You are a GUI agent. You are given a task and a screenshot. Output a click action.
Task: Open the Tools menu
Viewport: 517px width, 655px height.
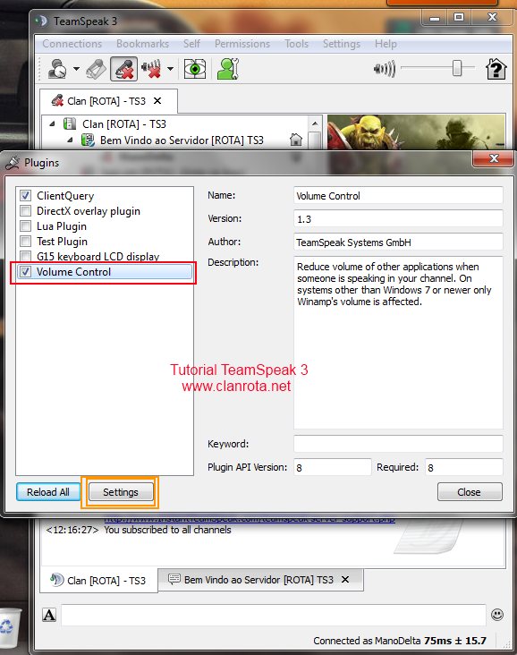(x=296, y=44)
